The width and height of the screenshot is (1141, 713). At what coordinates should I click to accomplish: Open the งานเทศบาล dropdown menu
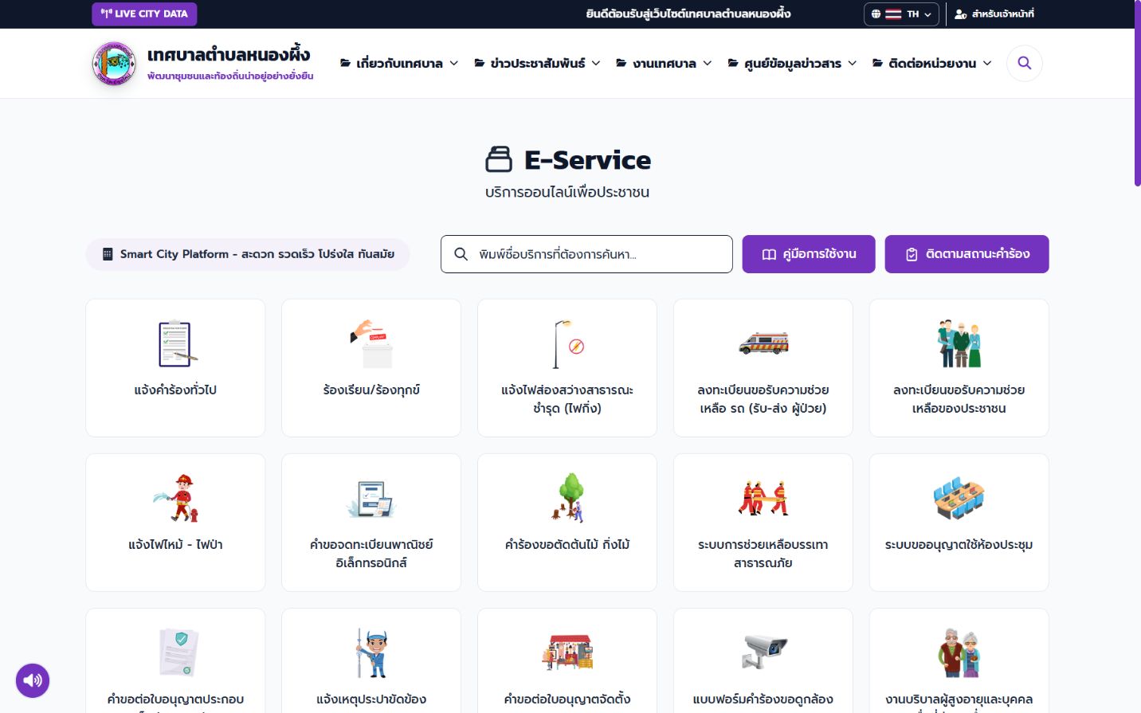(664, 63)
